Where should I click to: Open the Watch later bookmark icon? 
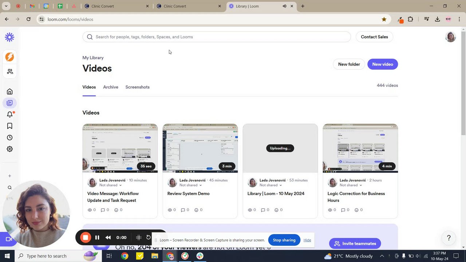coord(10,126)
